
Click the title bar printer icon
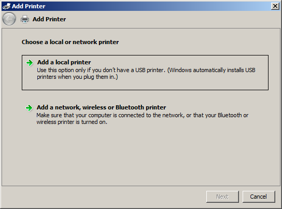(x=6, y=6)
